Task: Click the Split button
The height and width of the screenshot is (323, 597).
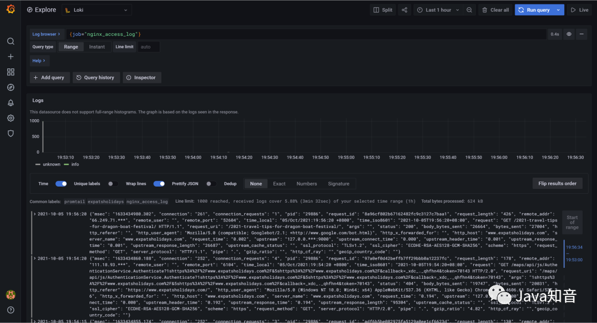Action: [383, 10]
